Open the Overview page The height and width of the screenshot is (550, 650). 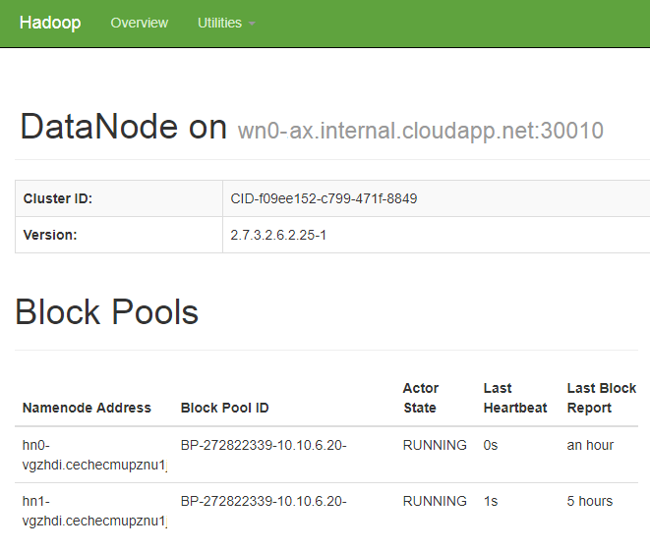[x=140, y=23]
